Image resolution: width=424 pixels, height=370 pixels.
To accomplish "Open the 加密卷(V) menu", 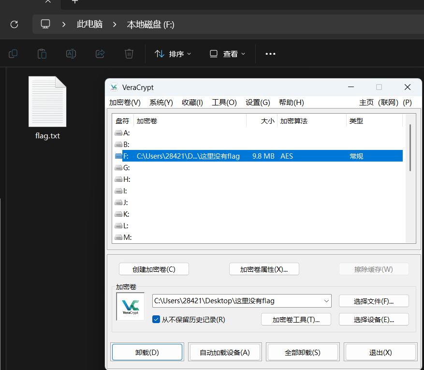I will tap(125, 103).
